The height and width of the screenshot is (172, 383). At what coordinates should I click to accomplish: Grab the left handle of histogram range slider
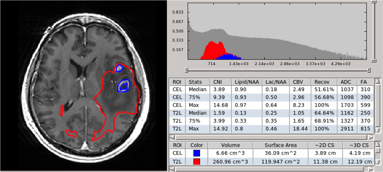point(186,70)
